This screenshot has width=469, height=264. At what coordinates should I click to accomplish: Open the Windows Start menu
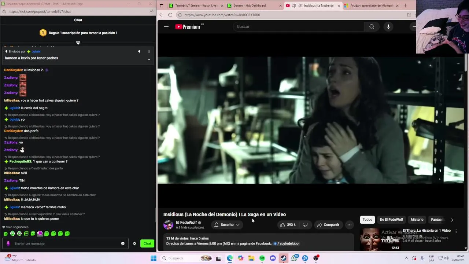[x=154, y=258]
